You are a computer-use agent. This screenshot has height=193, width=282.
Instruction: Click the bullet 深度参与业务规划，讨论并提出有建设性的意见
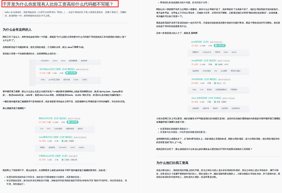[183, 132]
